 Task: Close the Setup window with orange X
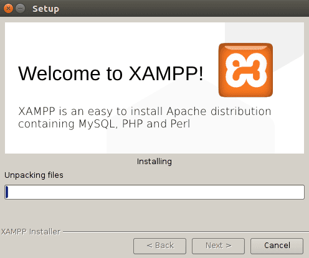8,9
